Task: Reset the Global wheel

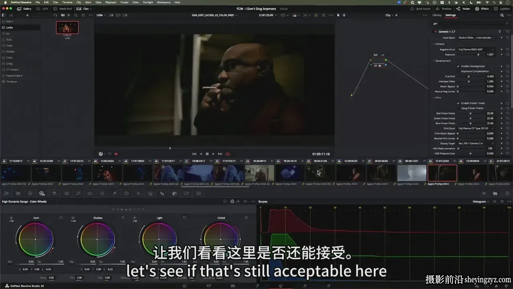Action: (246, 218)
